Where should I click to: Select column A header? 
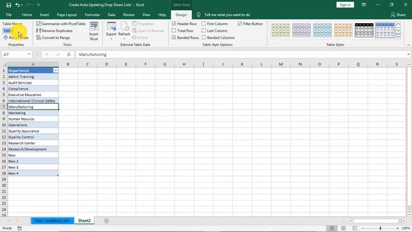33,64
